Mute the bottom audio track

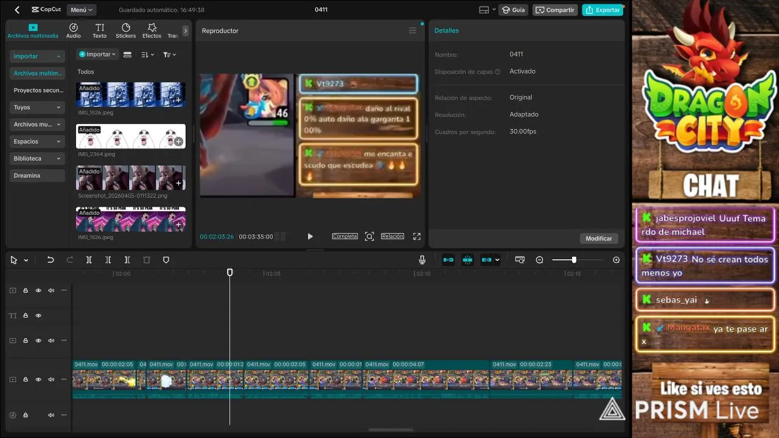click(51, 415)
